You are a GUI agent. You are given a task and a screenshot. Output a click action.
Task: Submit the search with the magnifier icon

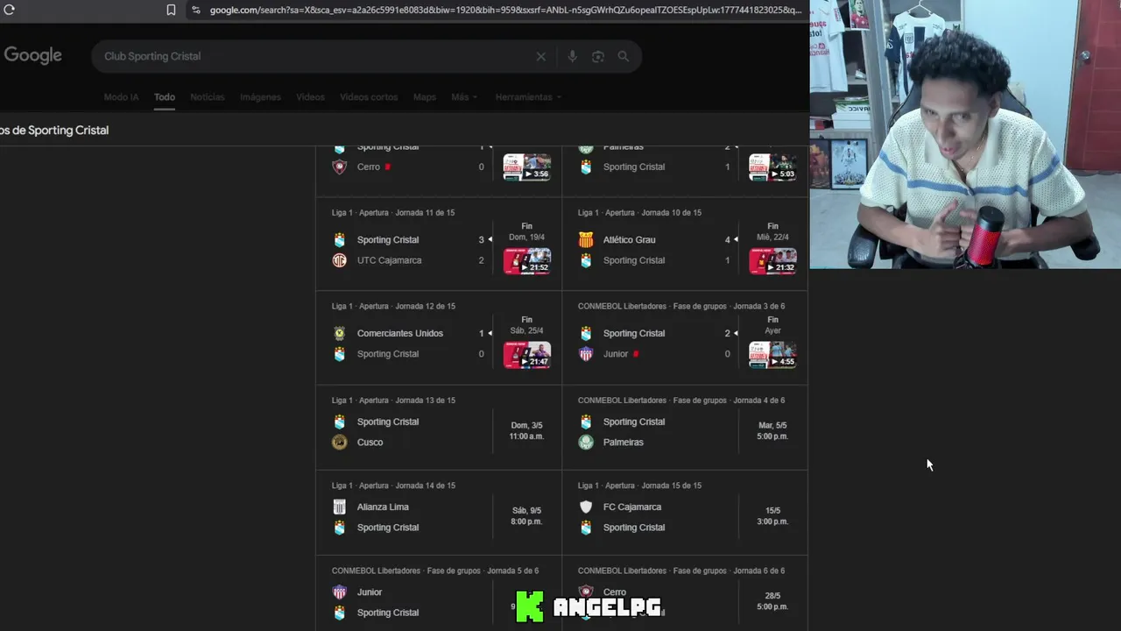click(623, 56)
